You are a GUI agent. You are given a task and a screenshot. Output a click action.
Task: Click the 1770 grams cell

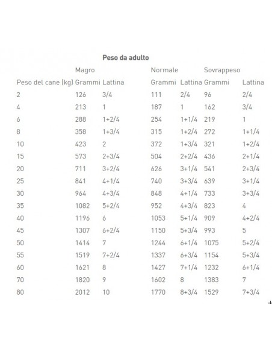click(x=158, y=292)
